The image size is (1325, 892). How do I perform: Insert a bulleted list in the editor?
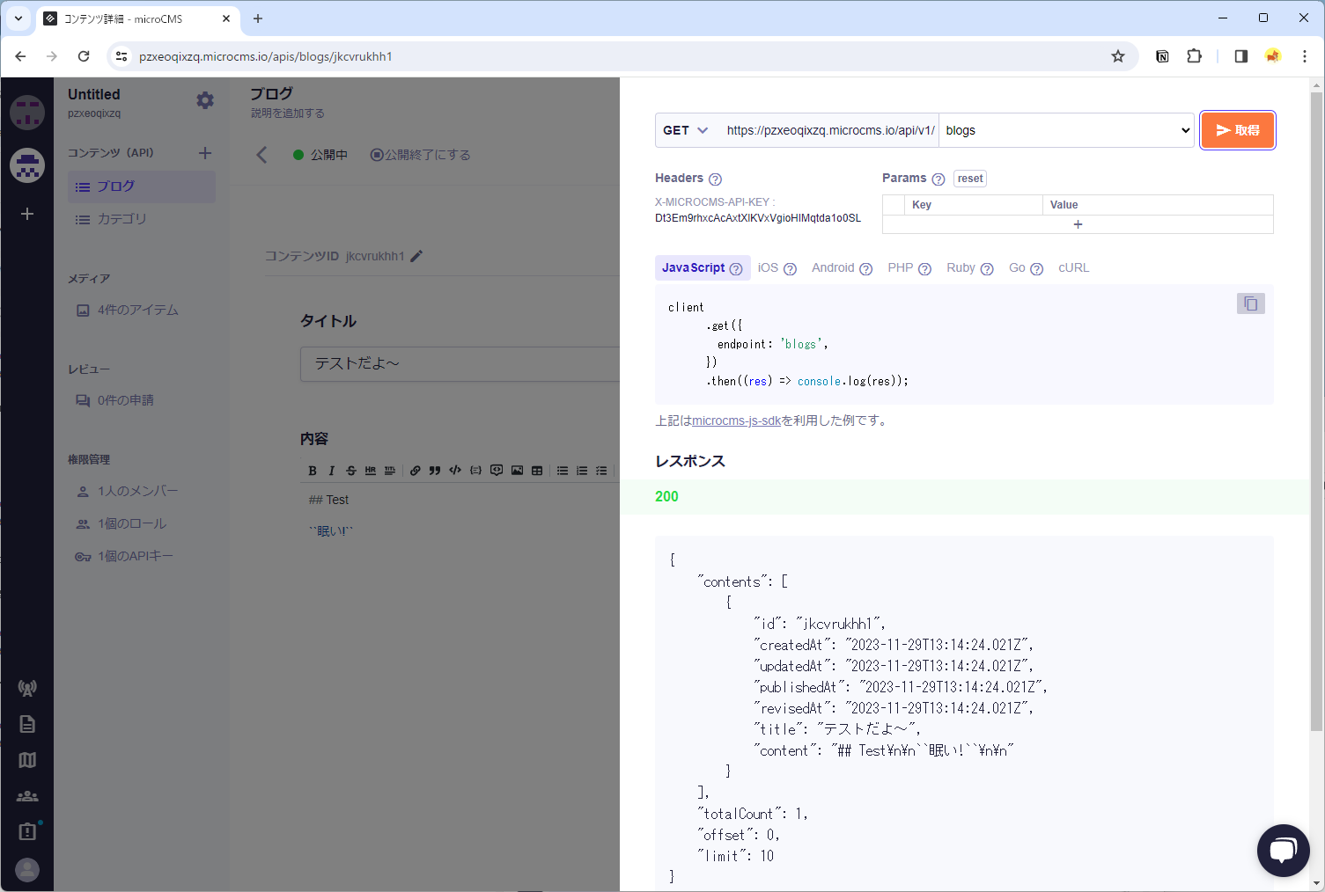pos(563,471)
